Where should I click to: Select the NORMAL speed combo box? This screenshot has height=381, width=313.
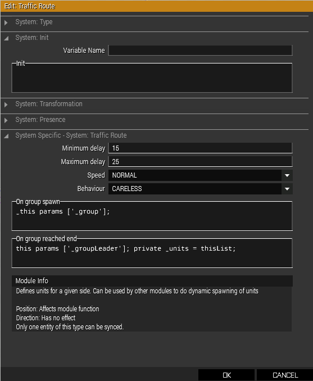(x=200, y=175)
